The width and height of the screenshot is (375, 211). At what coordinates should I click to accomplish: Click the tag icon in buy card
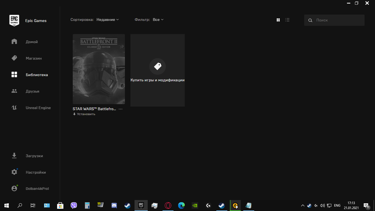click(158, 66)
